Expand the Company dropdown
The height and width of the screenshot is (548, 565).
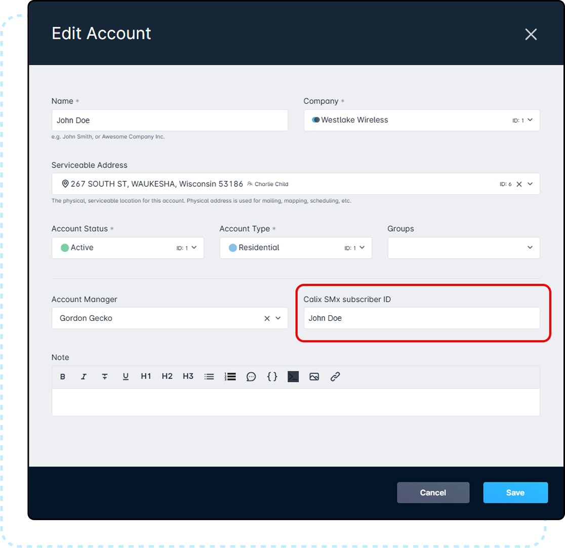530,120
